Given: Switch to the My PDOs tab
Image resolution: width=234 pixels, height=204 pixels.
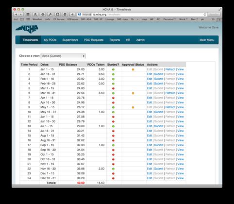Looking at the screenshot, I should [x=50, y=40].
